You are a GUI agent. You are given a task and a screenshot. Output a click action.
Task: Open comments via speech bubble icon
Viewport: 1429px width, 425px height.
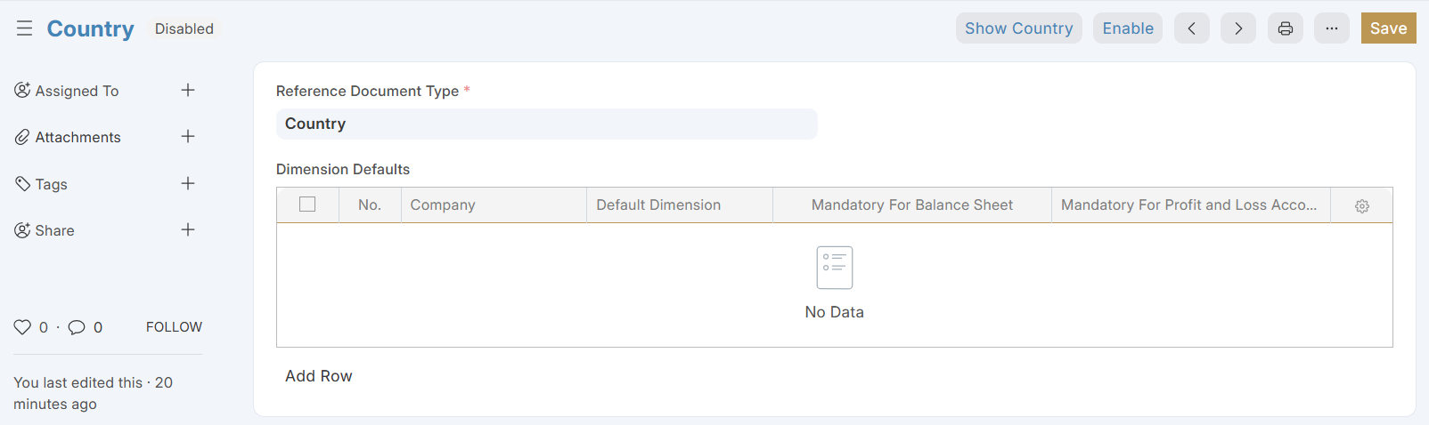click(x=77, y=327)
